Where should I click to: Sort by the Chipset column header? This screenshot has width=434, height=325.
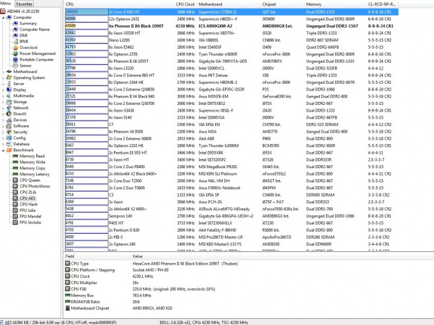(282, 4)
